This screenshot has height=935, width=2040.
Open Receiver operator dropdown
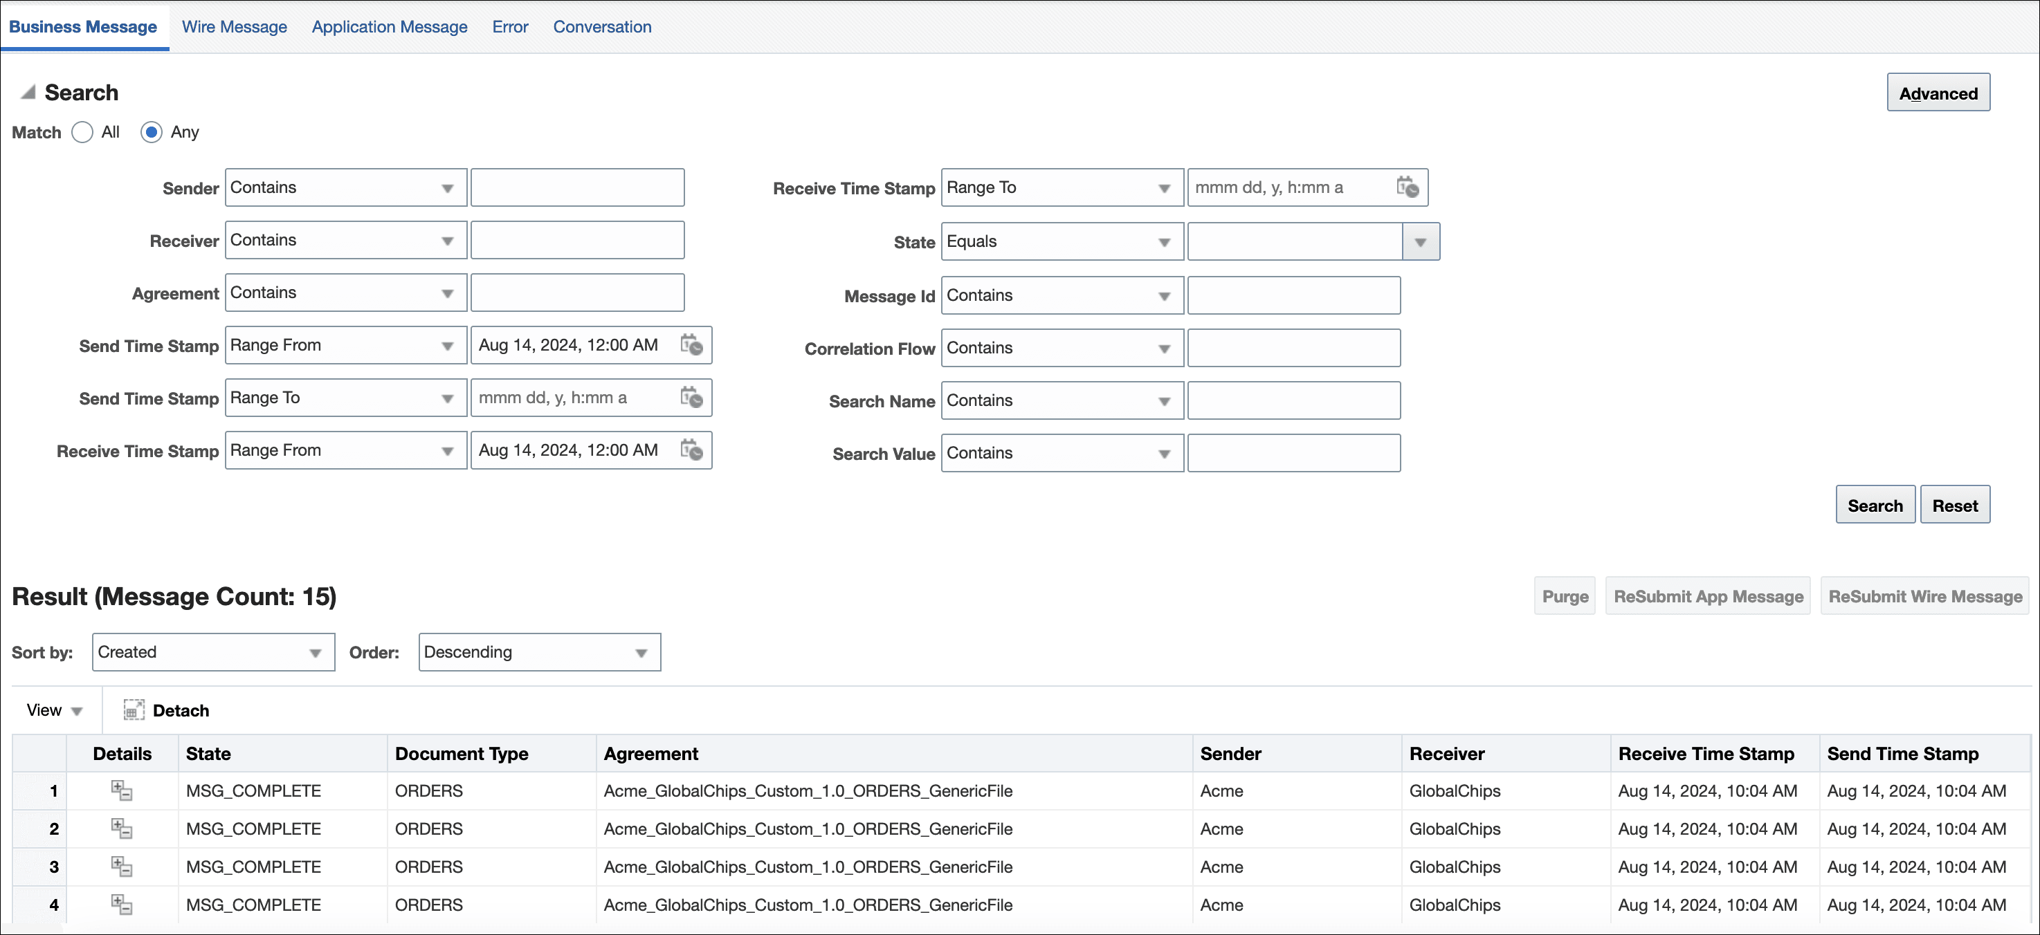click(346, 240)
